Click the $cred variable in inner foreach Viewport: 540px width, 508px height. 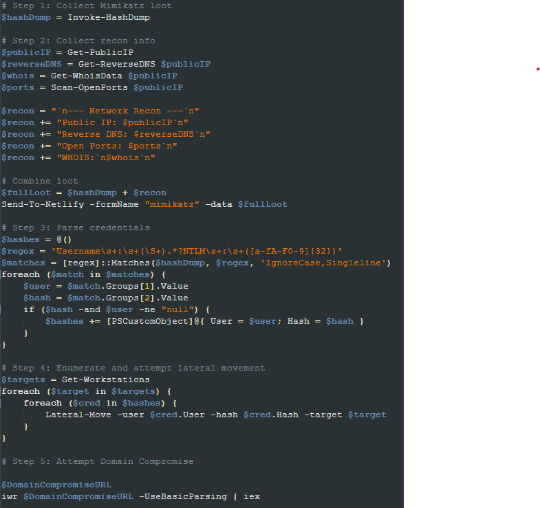click(x=87, y=404)
